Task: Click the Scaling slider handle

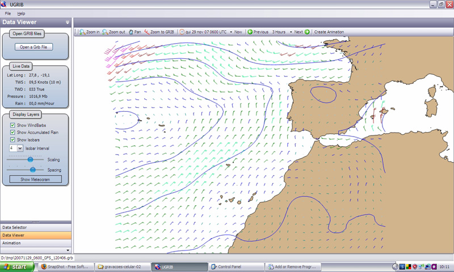Action: coord(30,160)
